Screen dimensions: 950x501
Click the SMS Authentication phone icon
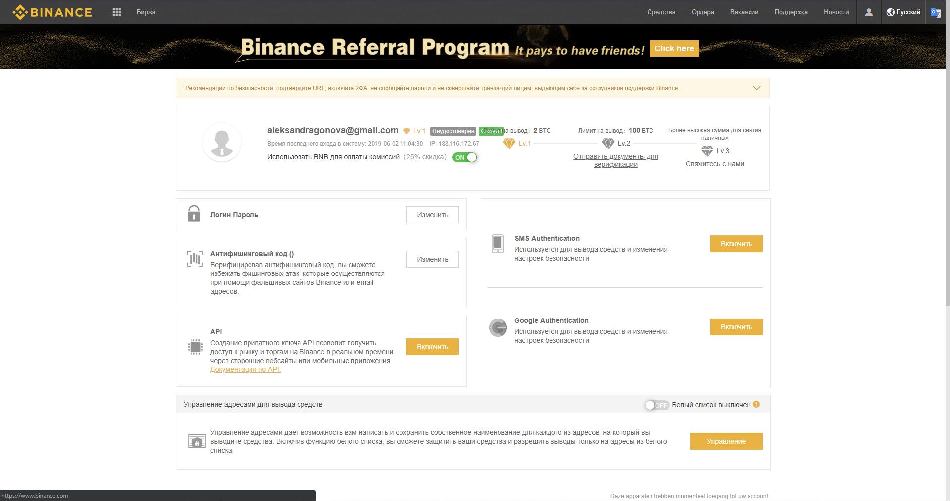[498, 244]
